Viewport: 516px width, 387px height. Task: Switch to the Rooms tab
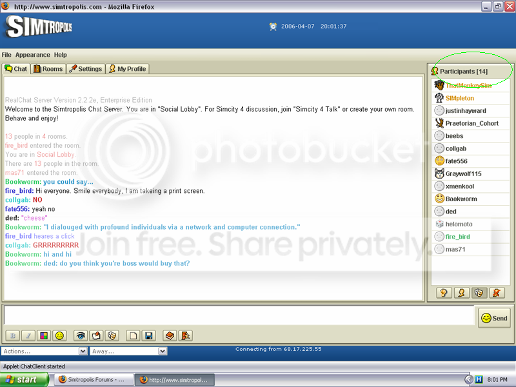tap(48, 69)
